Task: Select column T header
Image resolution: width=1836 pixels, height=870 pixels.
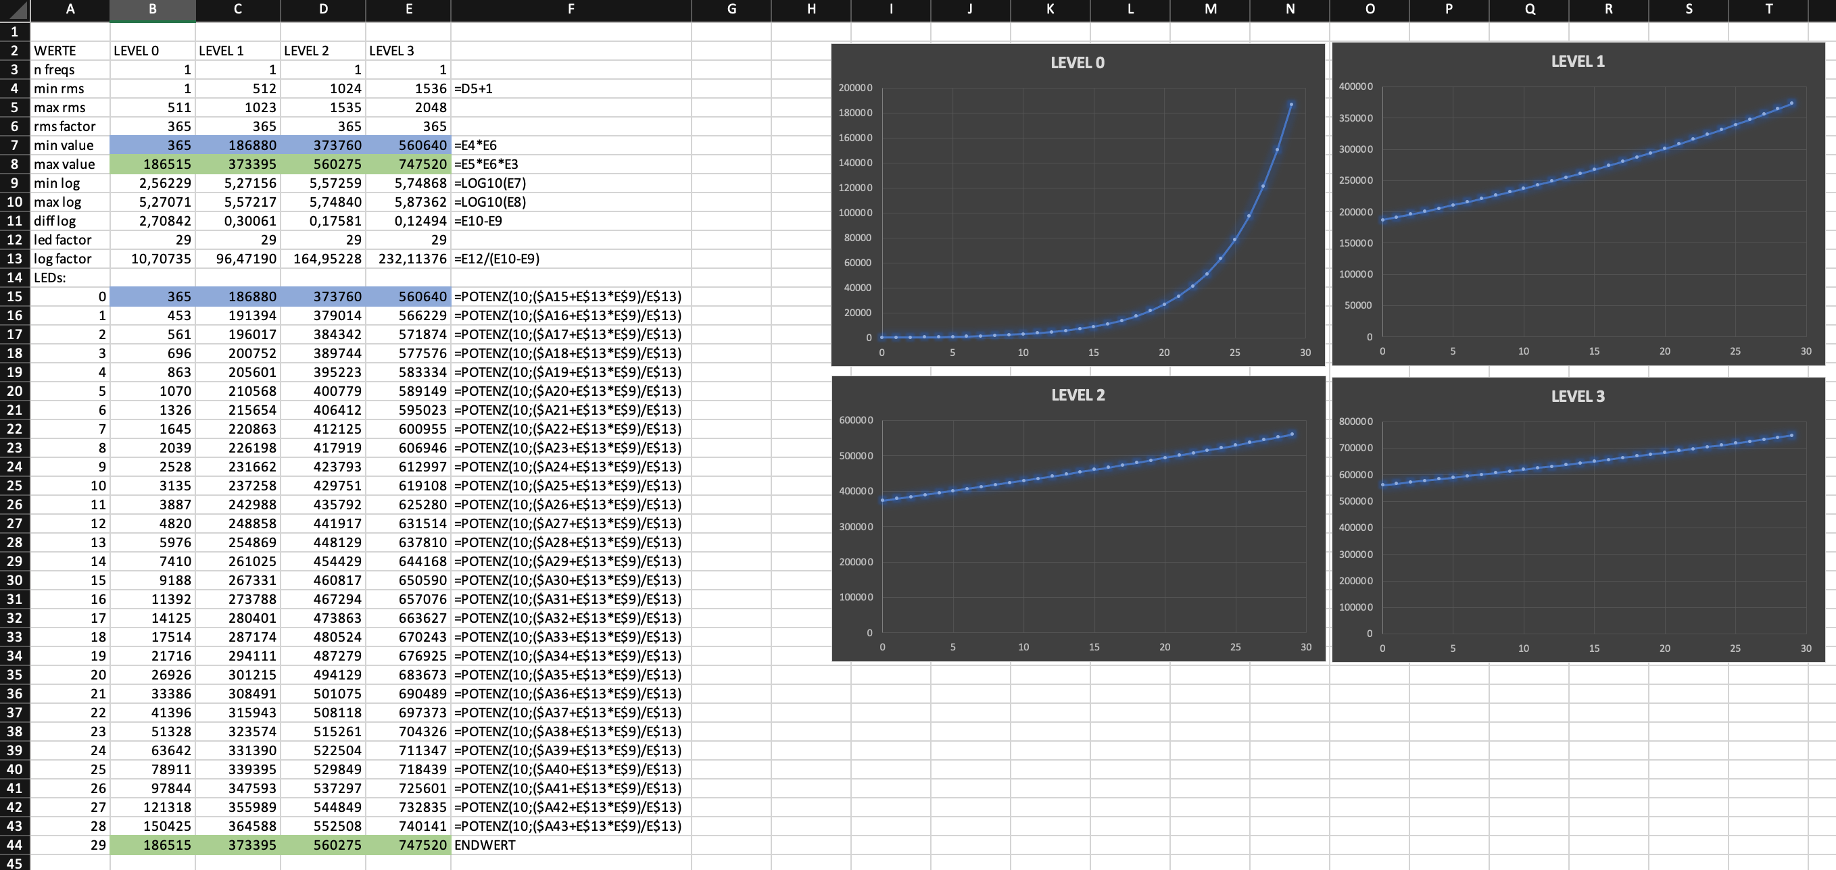Action: 1768,10
